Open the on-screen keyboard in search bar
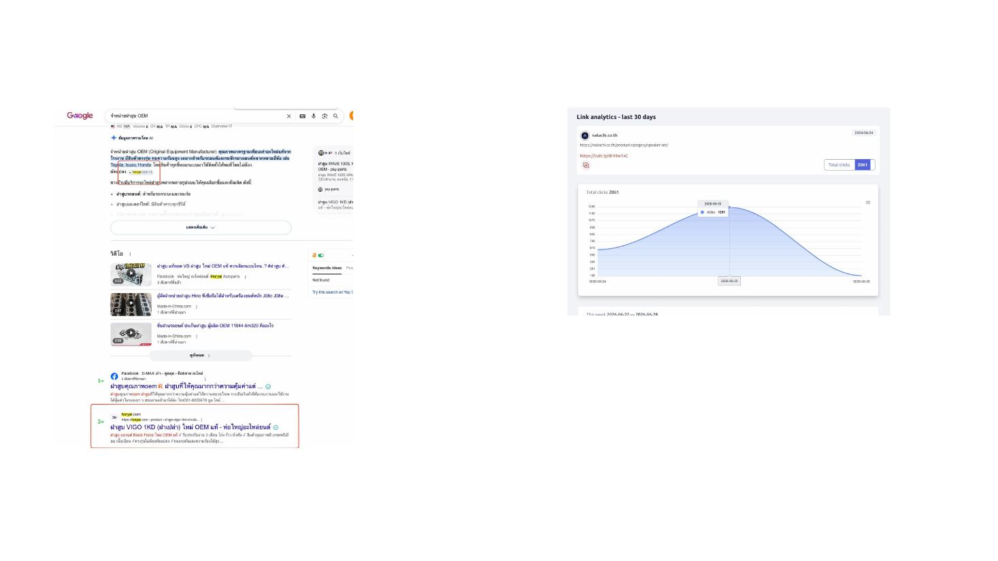Image resolution: width=998 pixels, height=561 pixels. [x=303, y=116]
